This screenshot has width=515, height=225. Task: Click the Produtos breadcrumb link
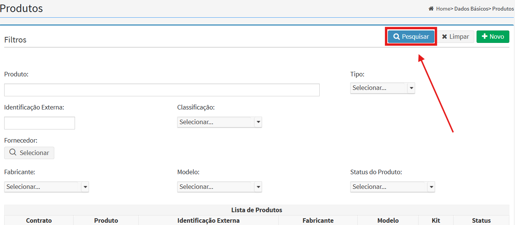(x=503, y=9)
